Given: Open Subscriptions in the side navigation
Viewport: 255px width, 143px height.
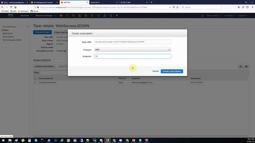Looking at the screenshot, I should pyautogui.click(x=8, y=37).
